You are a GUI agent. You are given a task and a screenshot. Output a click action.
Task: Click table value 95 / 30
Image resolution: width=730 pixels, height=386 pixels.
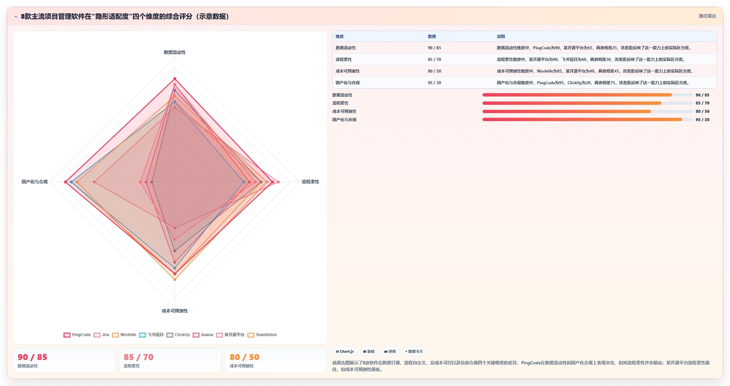click(x=434, y=83)
